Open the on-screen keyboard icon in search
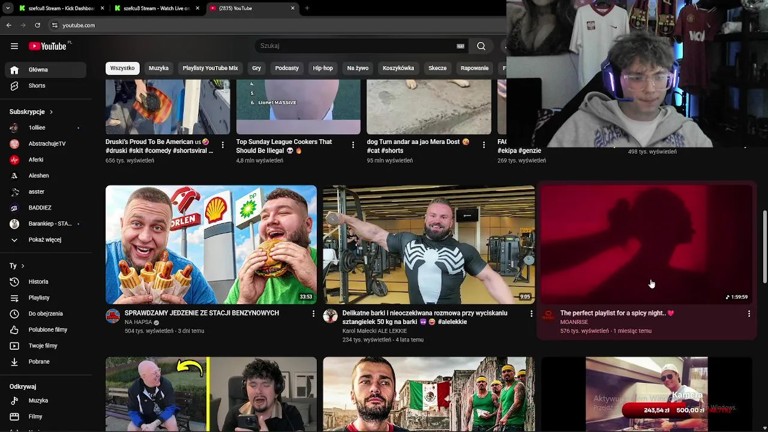 pos(461,46)
